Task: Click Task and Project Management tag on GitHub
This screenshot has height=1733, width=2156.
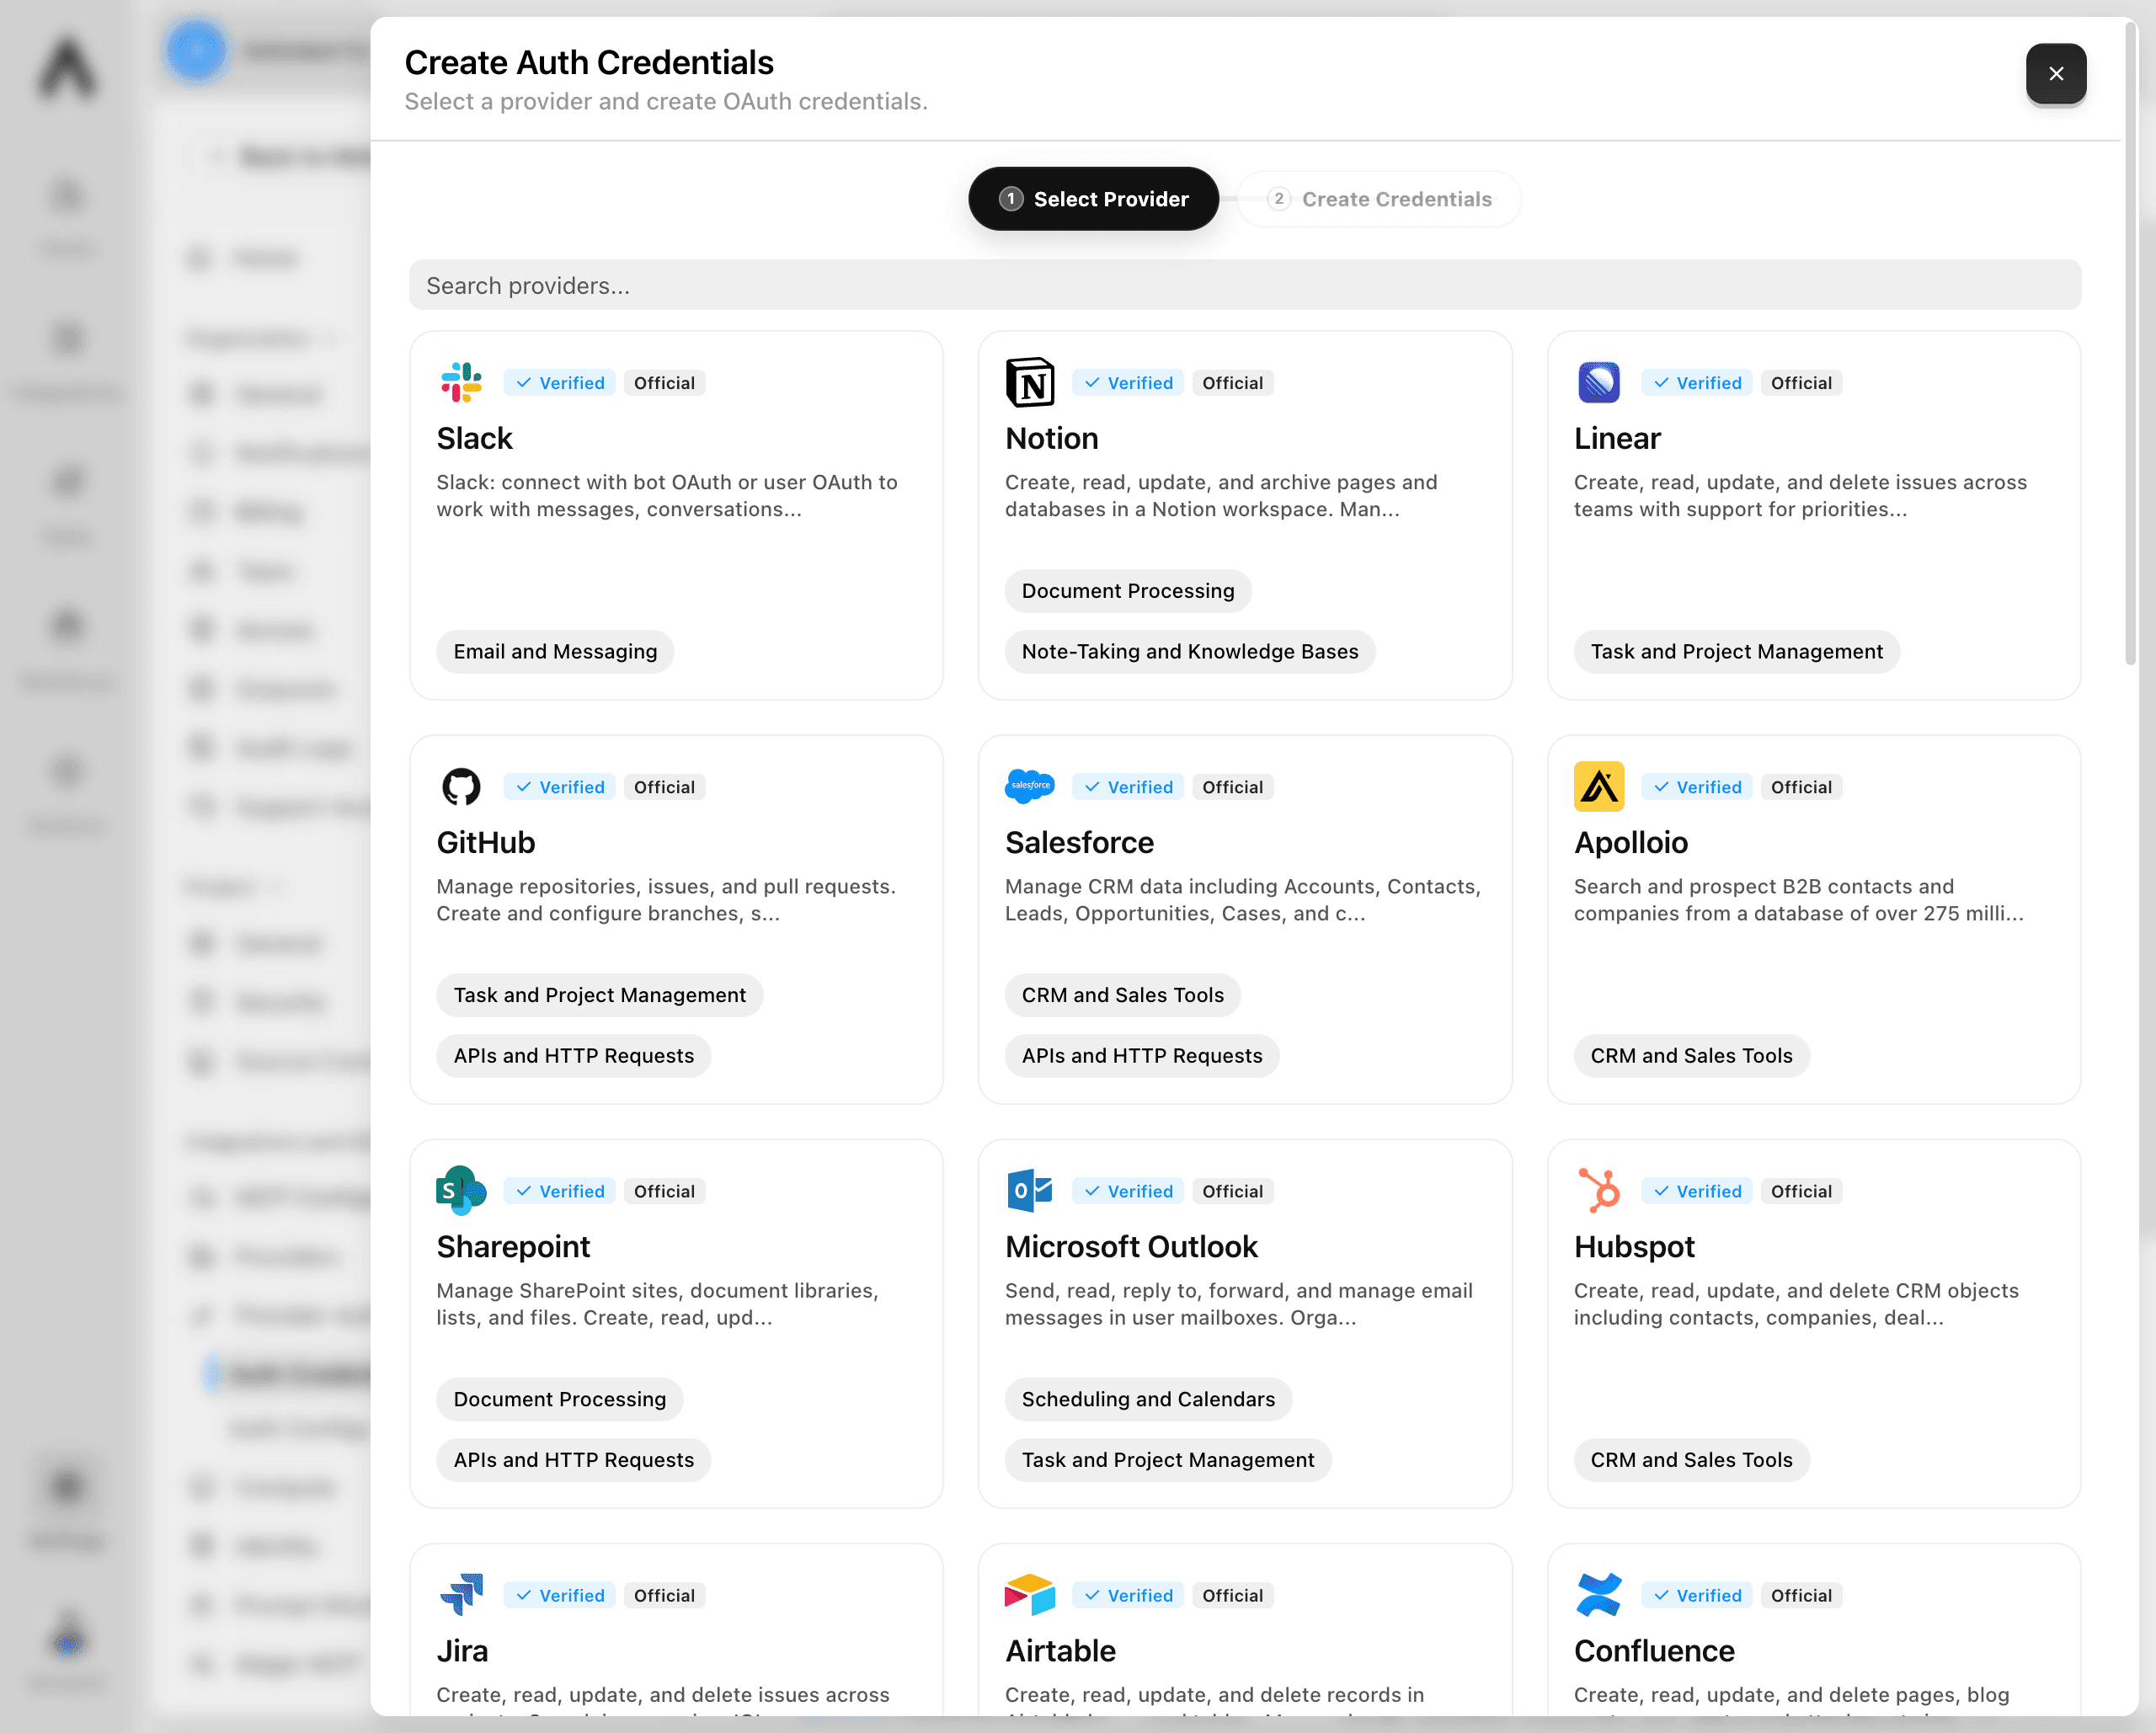Action: (x=599, y=994)
